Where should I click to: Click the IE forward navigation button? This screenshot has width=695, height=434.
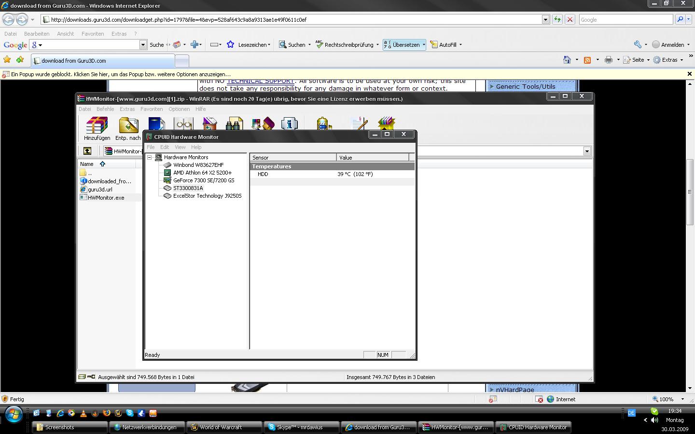[x=22, y=20]
